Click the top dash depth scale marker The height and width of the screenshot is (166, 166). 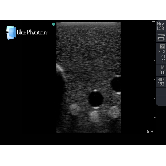click(x=153, y=22)
